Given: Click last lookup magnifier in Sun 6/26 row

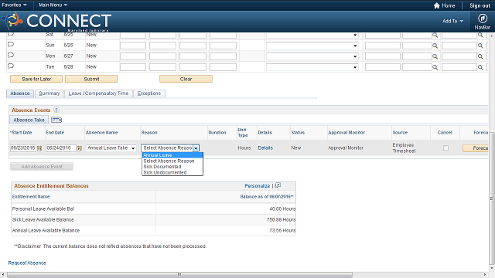Looking at the screenshot, I should [480, 46].
